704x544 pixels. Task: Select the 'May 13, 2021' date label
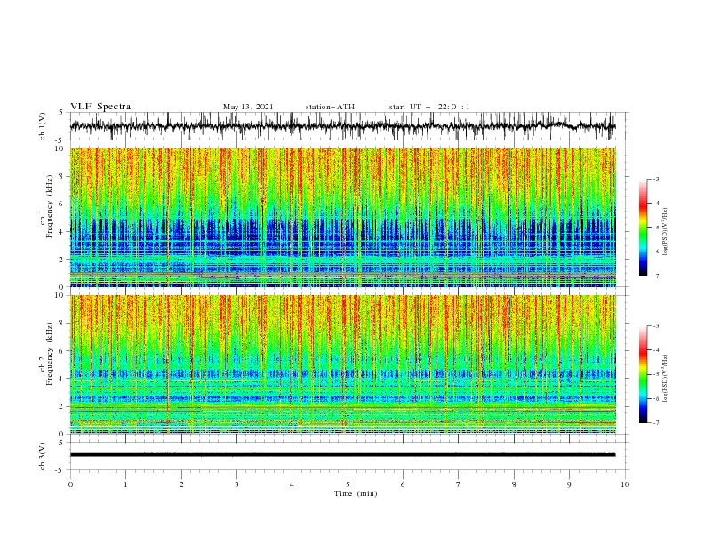point(248,107)
